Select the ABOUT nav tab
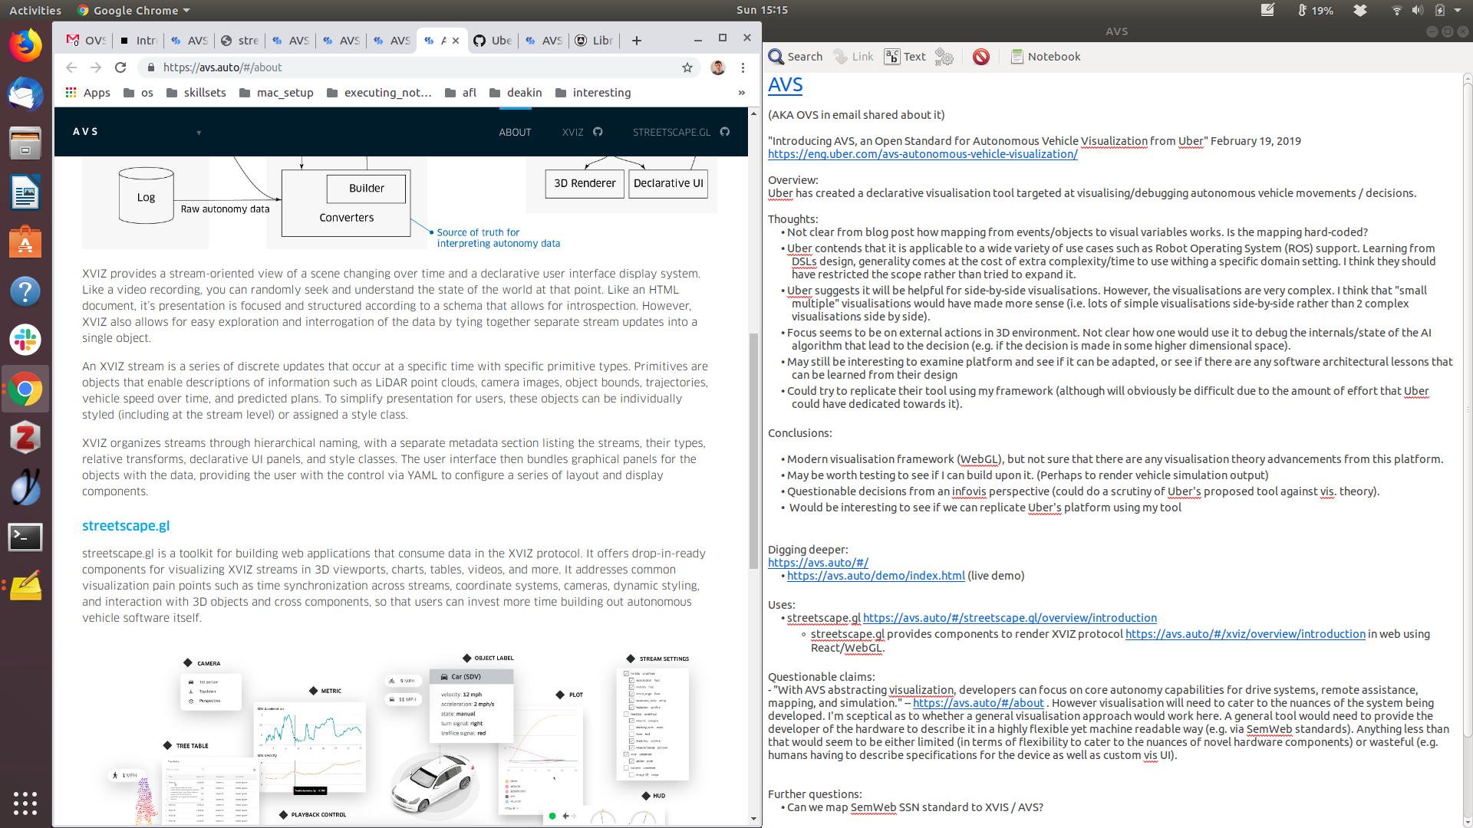This screenshot has height=828, width=1473. click(515, 132)
